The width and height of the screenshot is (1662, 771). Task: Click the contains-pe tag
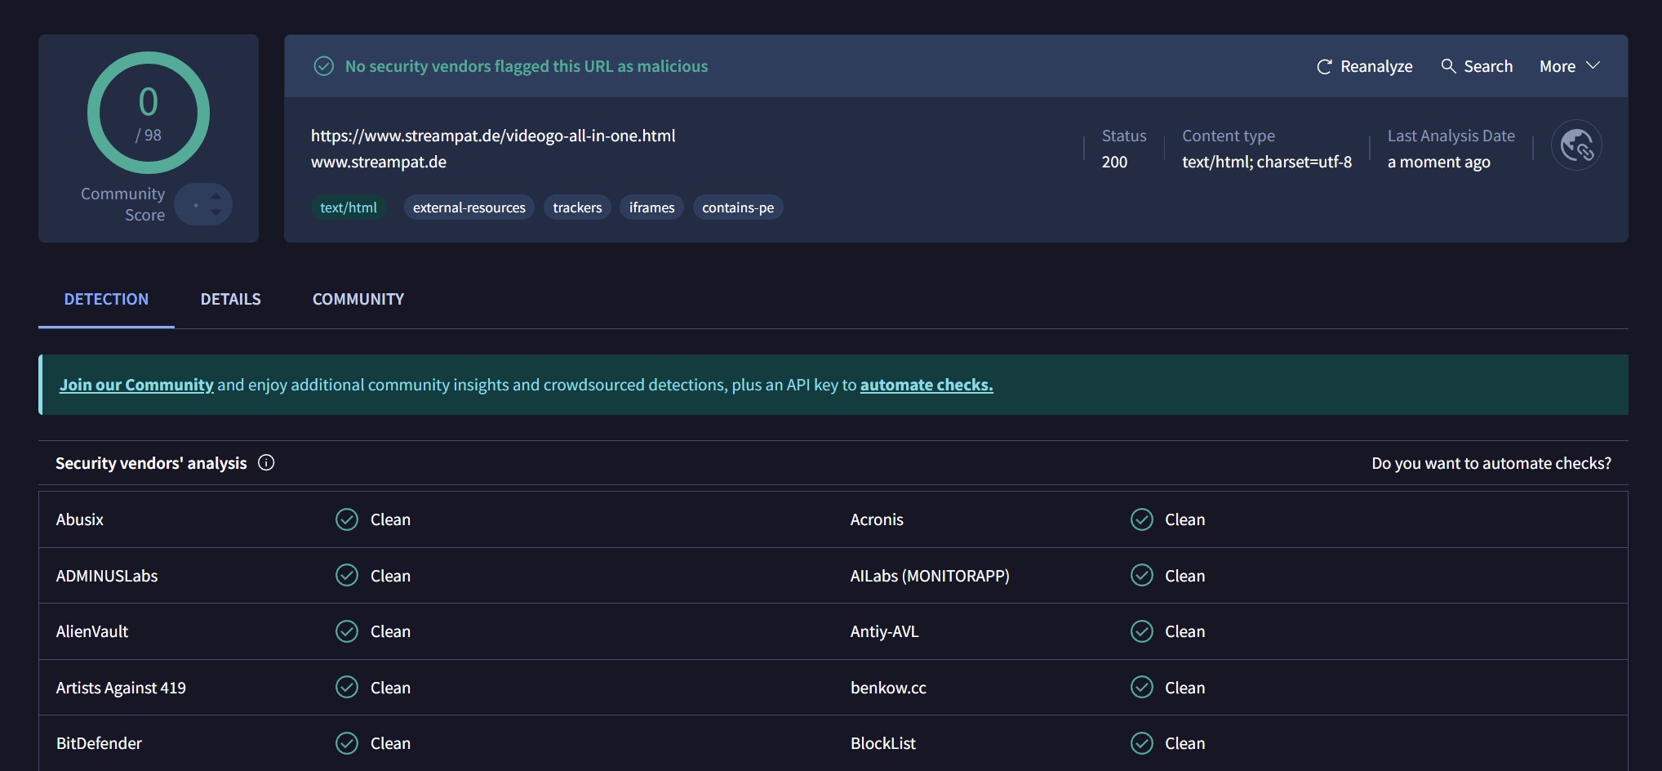[738, 207]
